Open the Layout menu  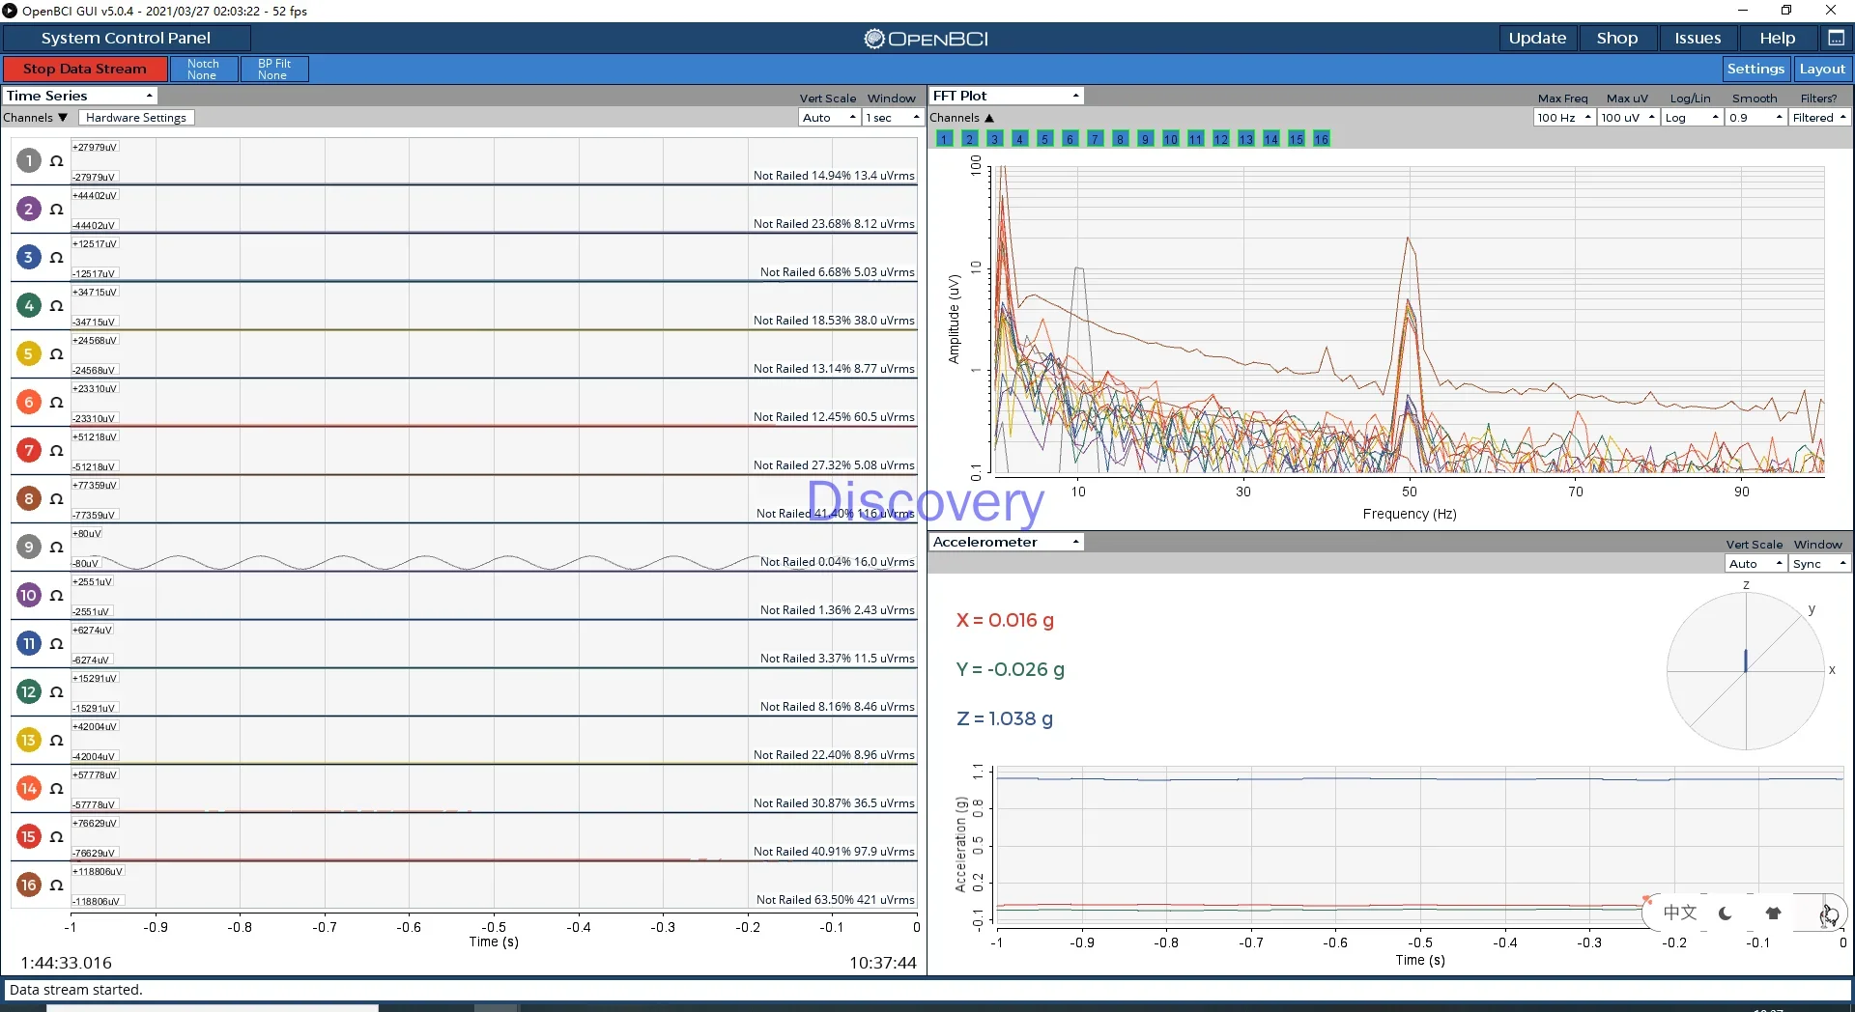(1822, 69)
